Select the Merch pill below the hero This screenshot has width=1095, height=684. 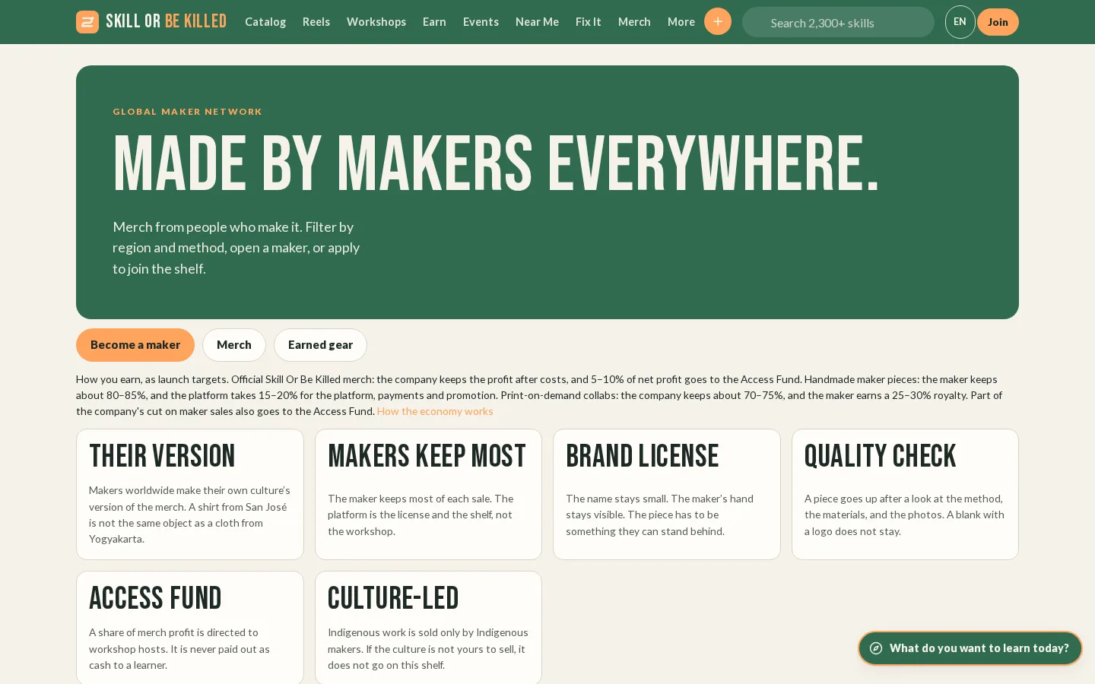[234, 345]
